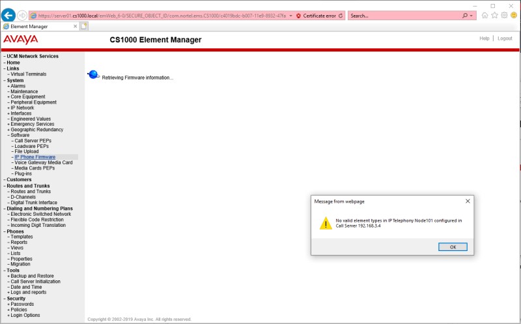
Task: Open the address bar dropdown arrow
Action: (290, 16)
